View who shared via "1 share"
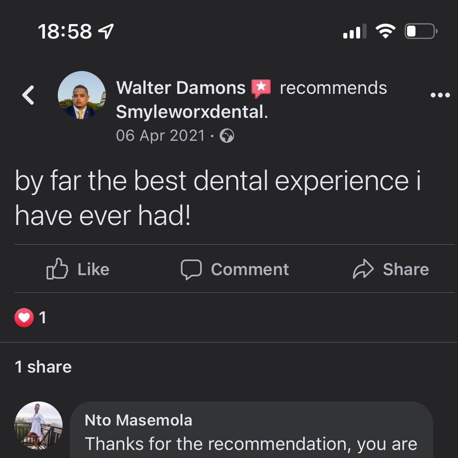The width and height of the screenshot is (458, 458). point(43,367)
